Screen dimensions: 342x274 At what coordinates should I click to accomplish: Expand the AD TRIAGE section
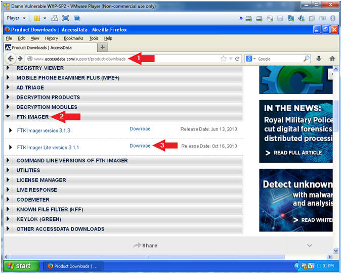pyautogui.click(x=123, y=87)
